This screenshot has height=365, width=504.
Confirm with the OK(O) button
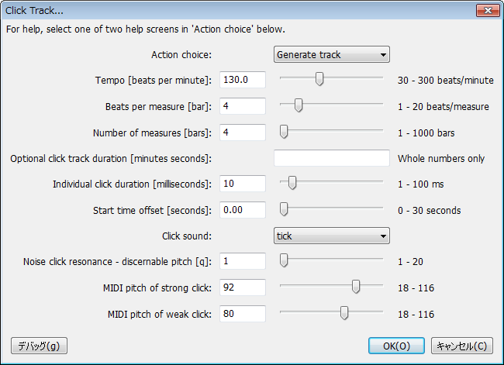pyautogui.click(x=396, y=346)
